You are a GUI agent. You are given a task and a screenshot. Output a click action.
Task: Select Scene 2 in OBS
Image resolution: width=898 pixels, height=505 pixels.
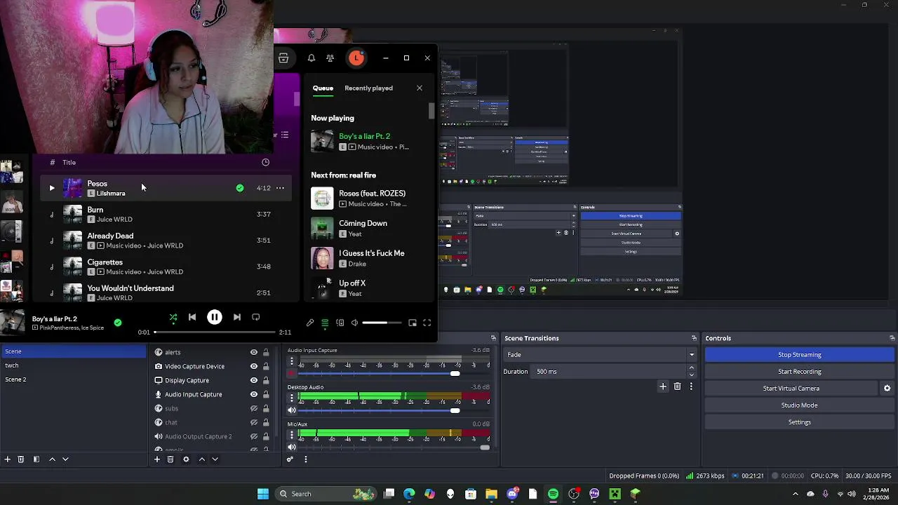pyautogui.click(x=73, y=379)
